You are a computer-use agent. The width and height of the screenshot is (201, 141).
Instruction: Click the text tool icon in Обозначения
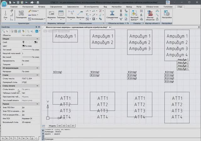(87, 15)
